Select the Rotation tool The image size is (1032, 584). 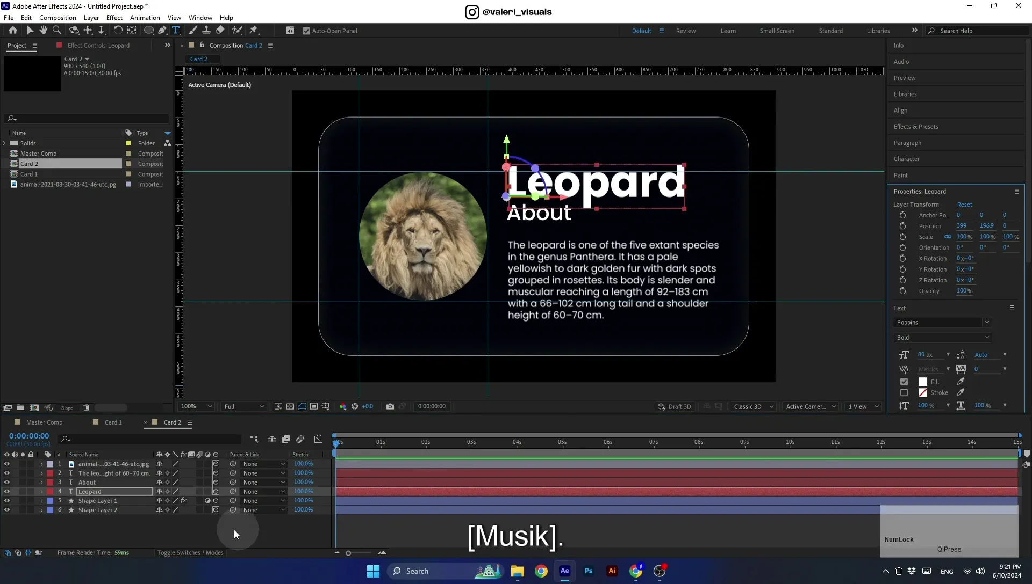pos(118,31)
